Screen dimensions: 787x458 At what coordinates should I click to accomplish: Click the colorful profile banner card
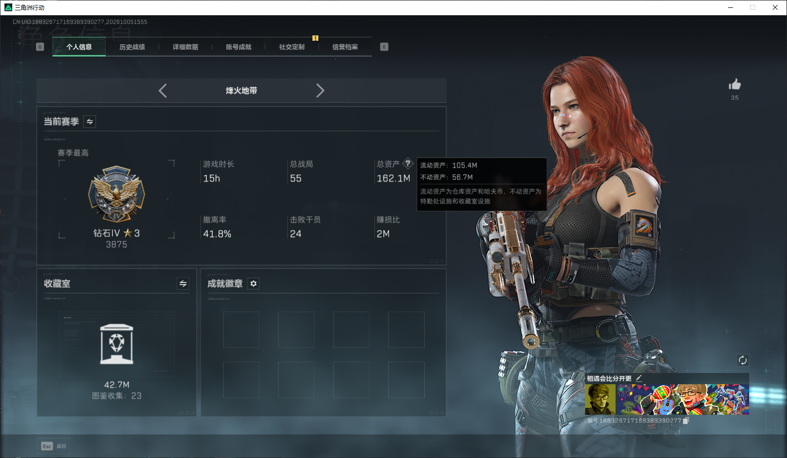pos(683,400)
